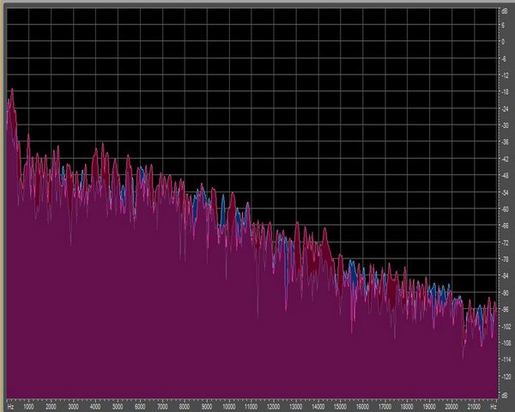Click the -72 dB amplitude scale label
This screenshot has height=412, width=515.
(505, 243)
